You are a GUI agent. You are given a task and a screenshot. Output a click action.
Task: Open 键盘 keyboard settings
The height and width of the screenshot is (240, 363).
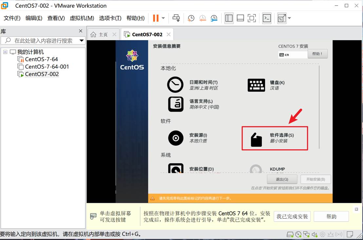266,85
